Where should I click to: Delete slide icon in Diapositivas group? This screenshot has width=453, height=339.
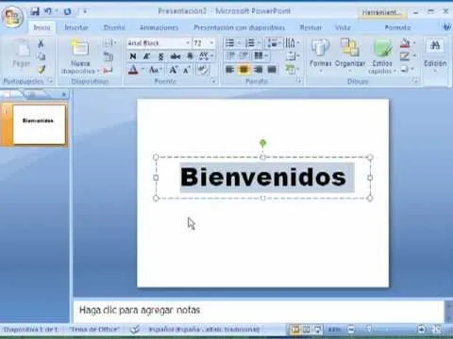(108, 71)
